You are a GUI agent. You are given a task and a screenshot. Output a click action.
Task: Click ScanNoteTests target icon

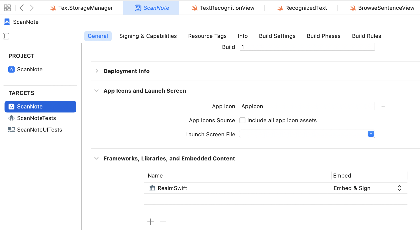[12, 118]
